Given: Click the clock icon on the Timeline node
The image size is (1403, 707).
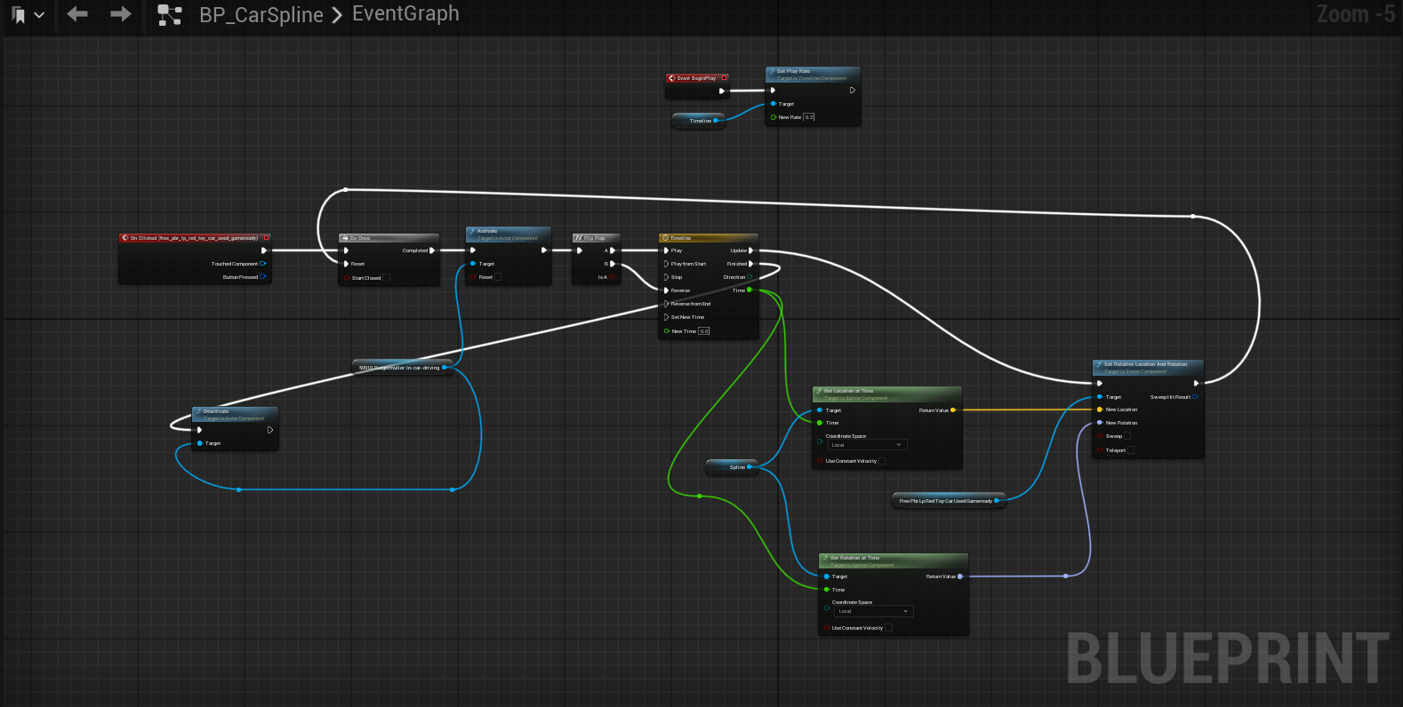Looking at the screenshot, I should (665, 238).
